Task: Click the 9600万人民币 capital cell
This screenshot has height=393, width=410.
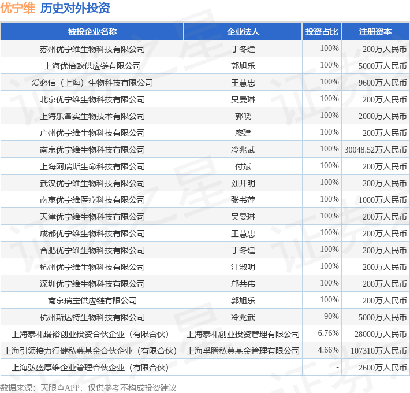Action: pos(375,83)
